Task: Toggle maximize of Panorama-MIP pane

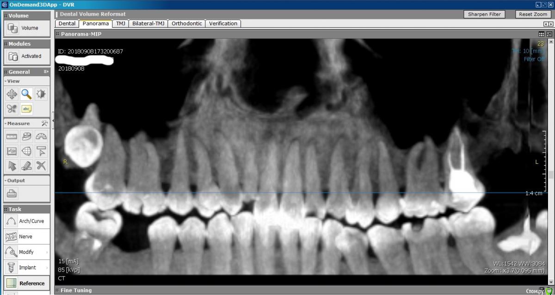Action: tap(549, 34)
